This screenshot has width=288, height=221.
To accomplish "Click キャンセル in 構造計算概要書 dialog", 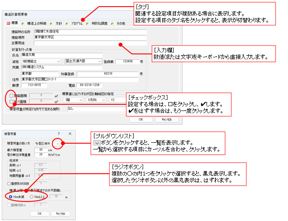I will [167, 119].
